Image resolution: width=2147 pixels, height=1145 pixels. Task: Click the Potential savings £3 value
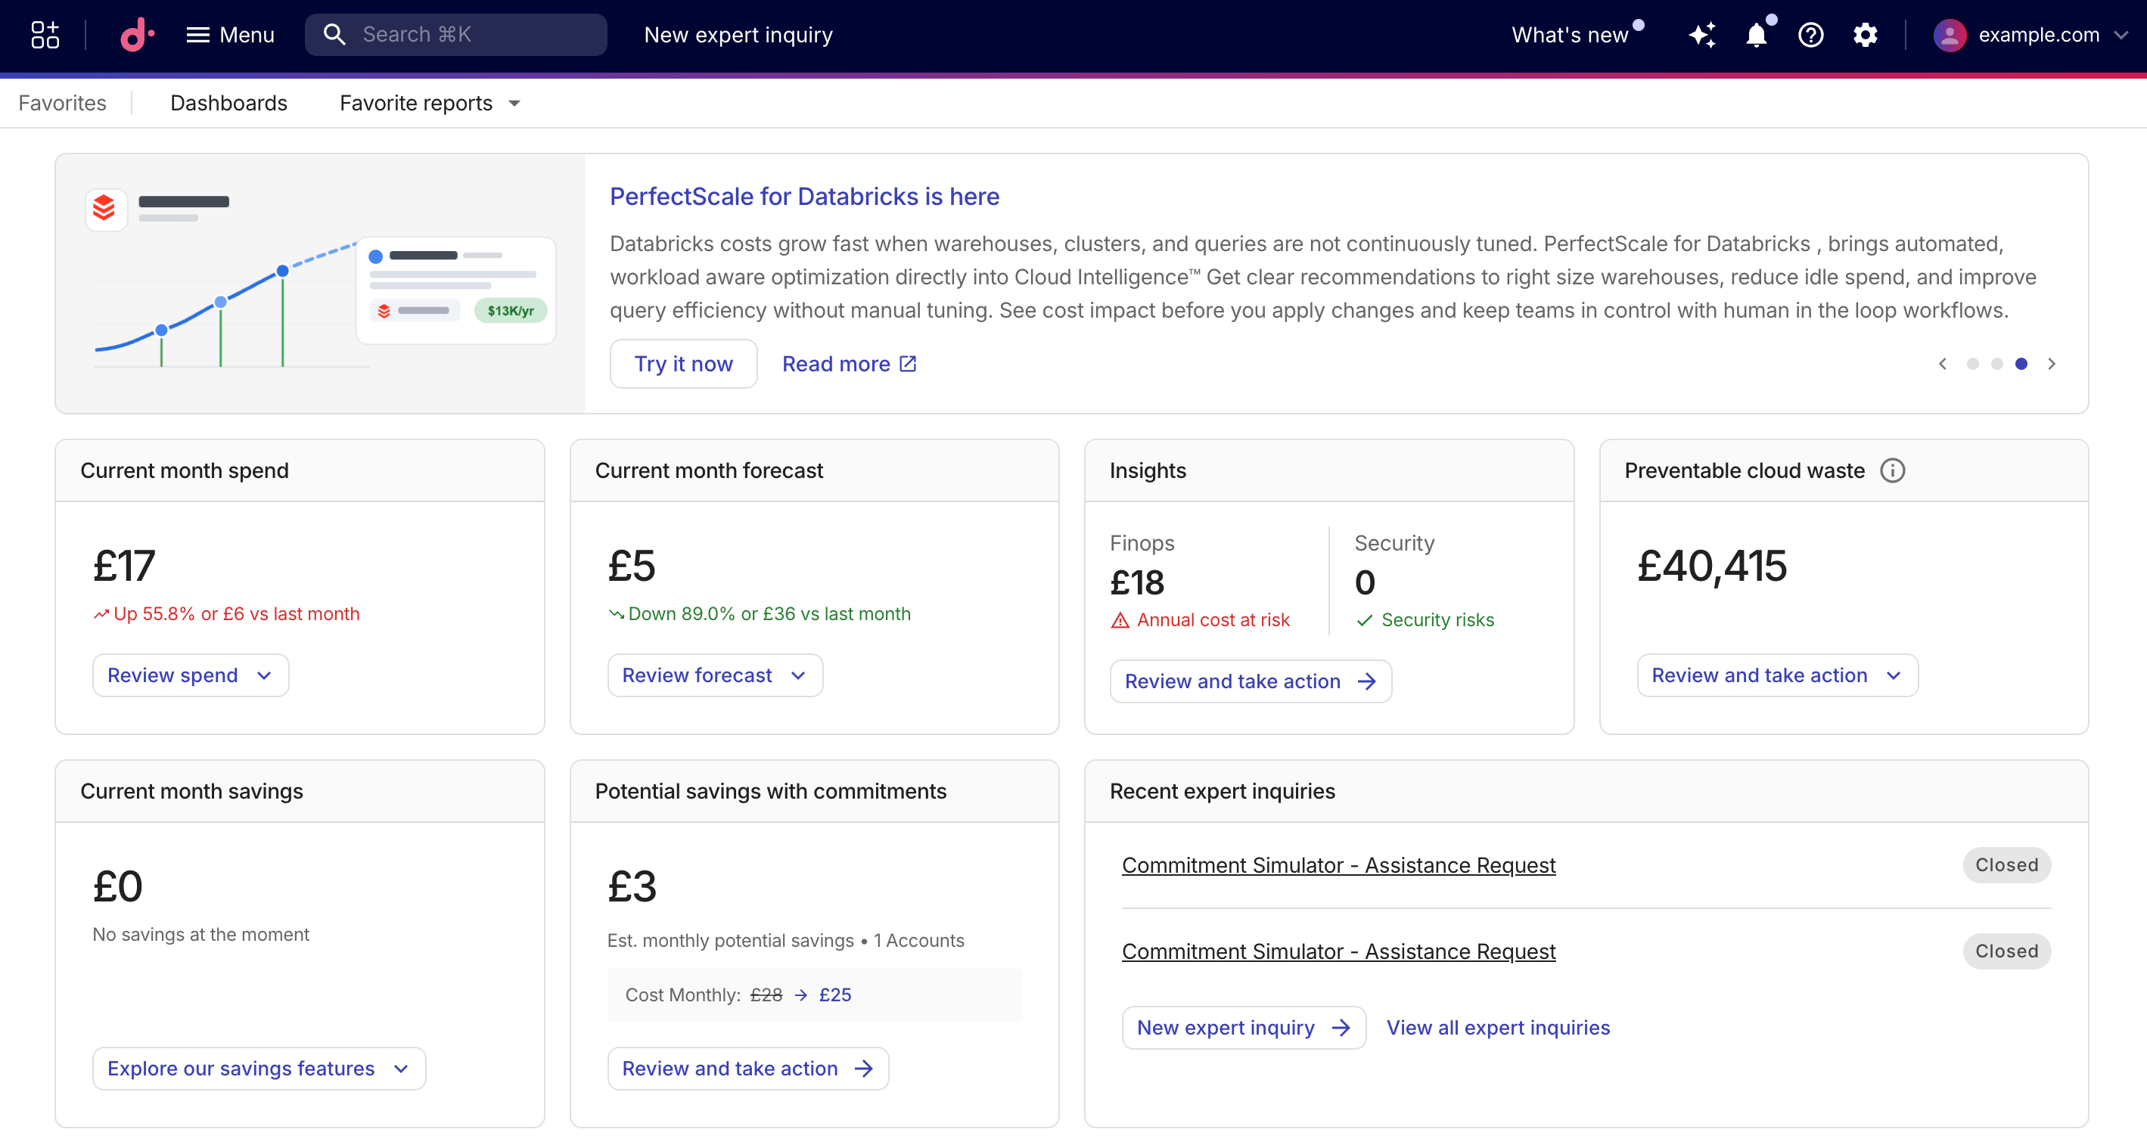[x=632, y=886]
